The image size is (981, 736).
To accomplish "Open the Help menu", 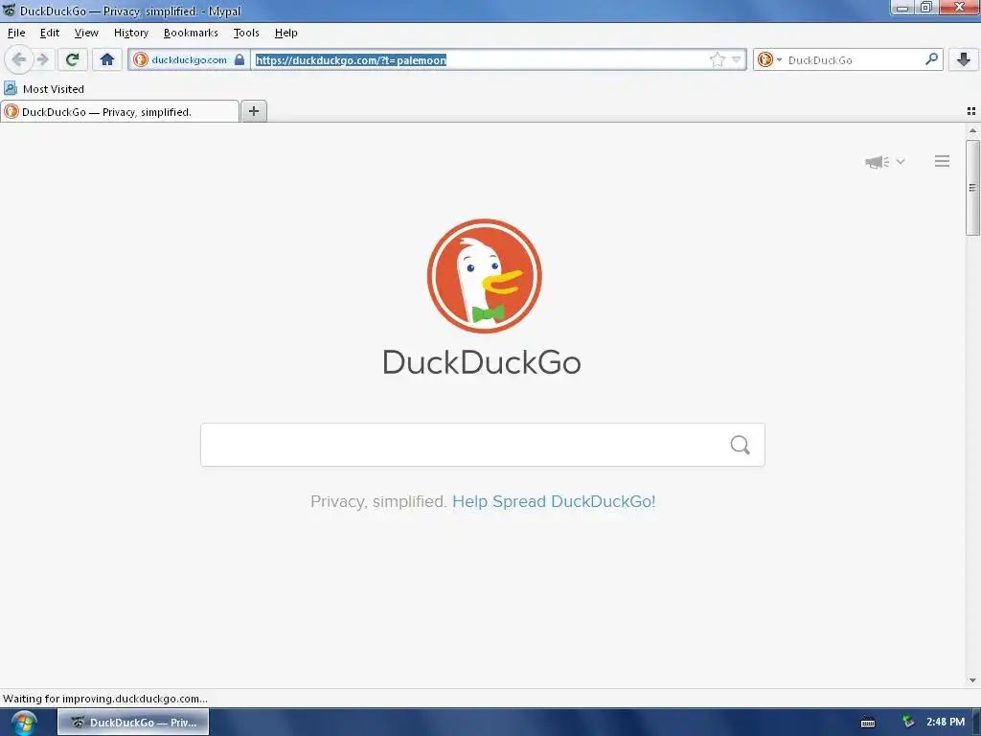I will click(x=285, y=33).
